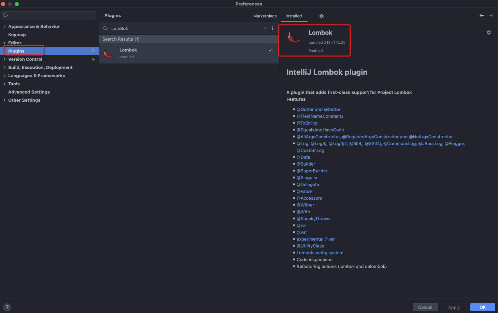Open the @Wither link
498x313 pixels.
coord(305,205)
